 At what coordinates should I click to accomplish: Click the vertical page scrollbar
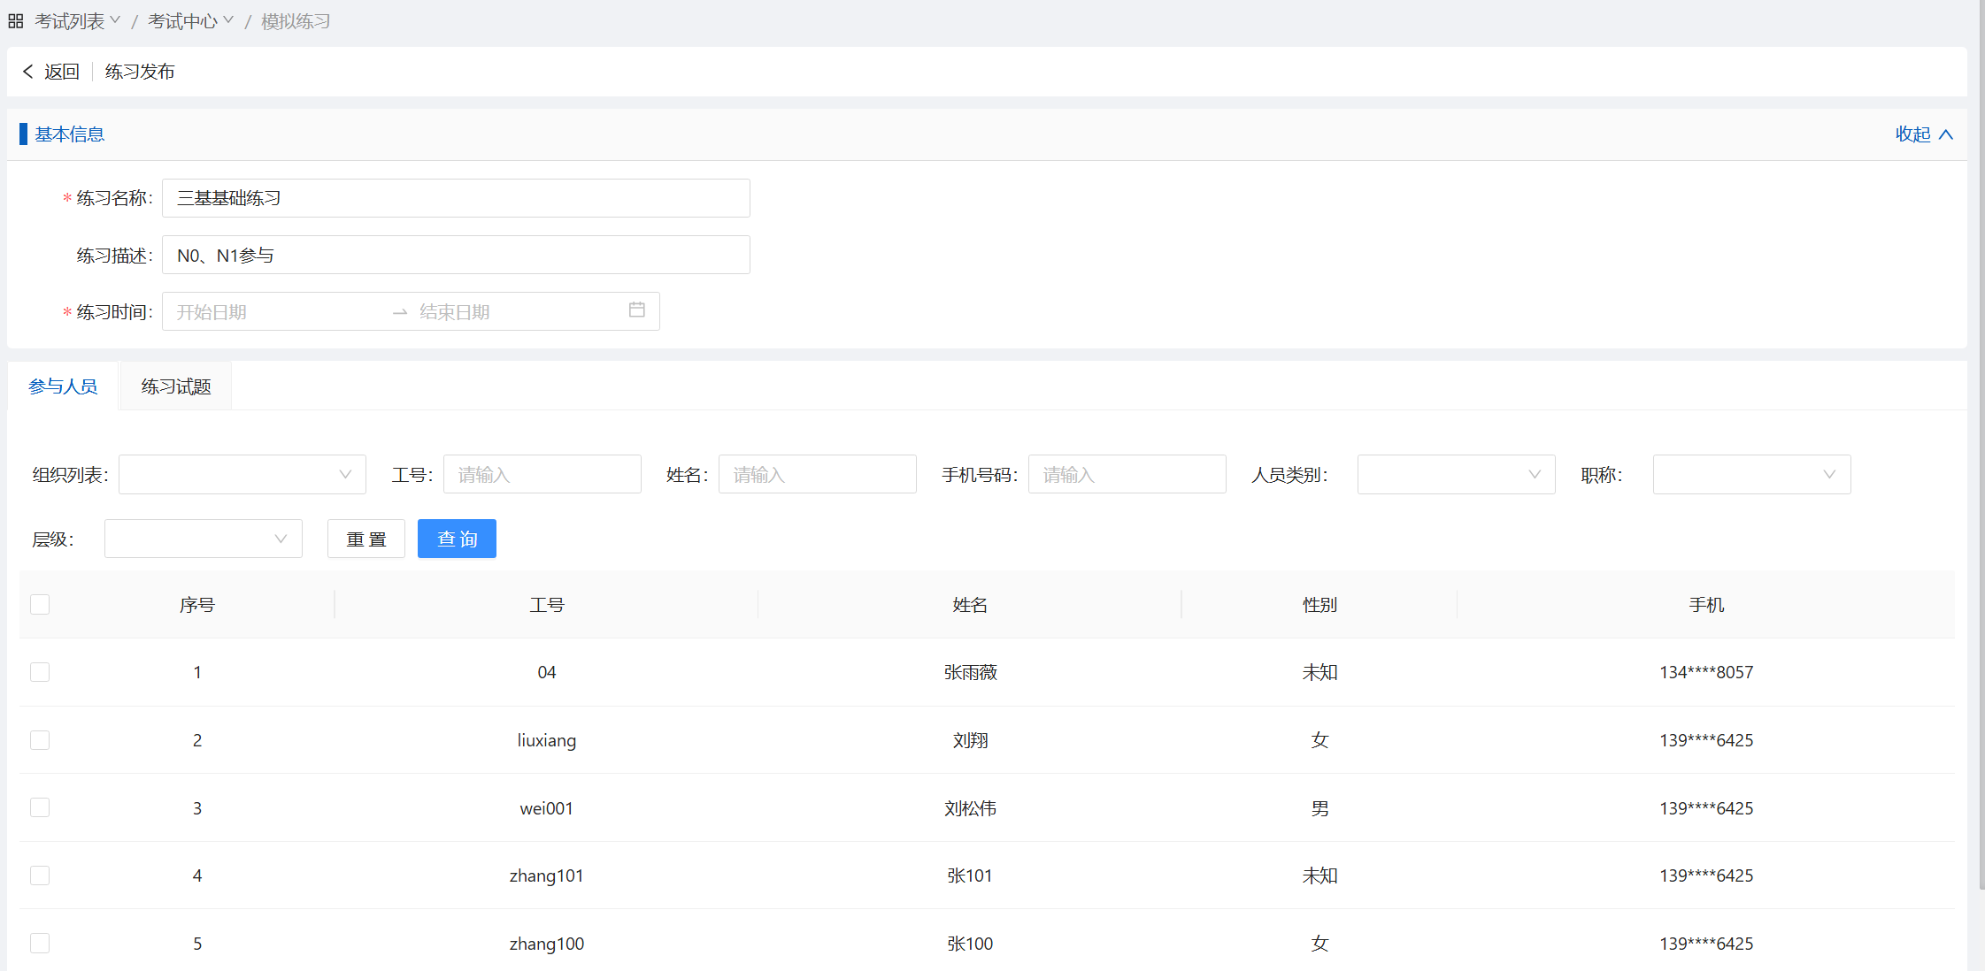(x=1981, y=442)
